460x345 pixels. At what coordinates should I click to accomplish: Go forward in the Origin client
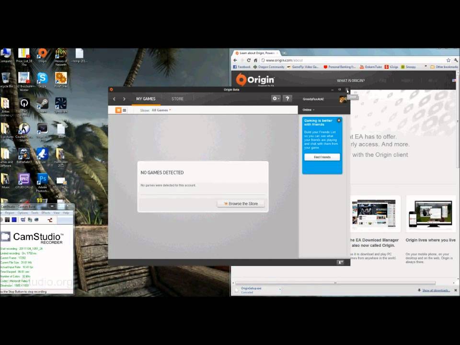point(124,99)
